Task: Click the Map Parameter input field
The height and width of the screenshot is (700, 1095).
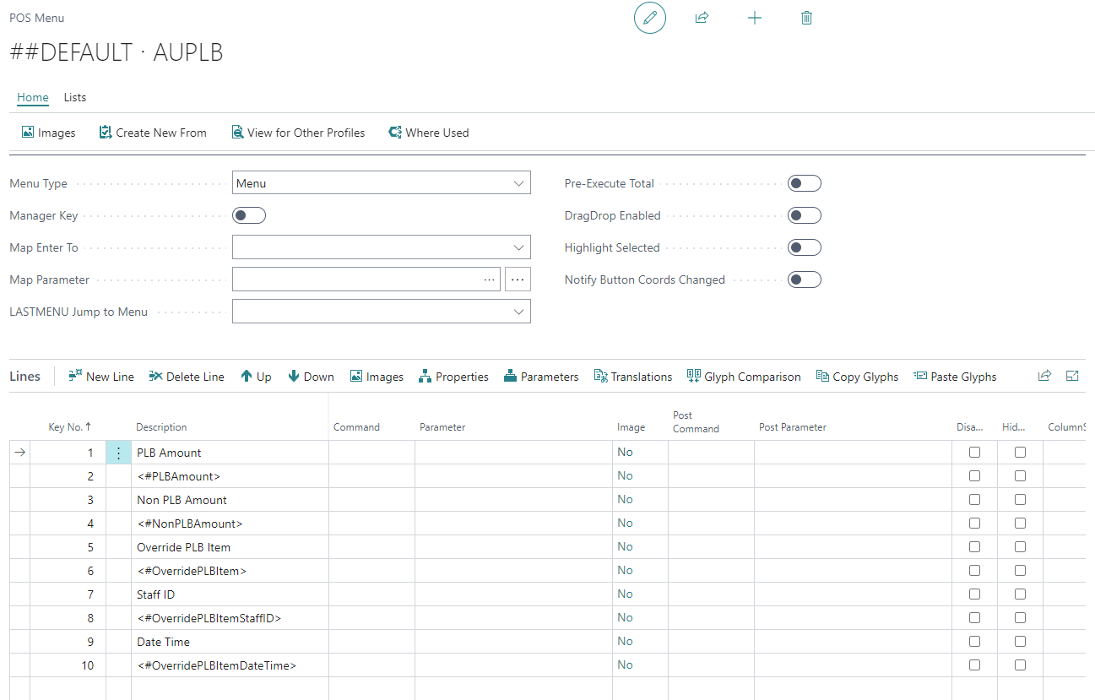Action: pos(355,279)
